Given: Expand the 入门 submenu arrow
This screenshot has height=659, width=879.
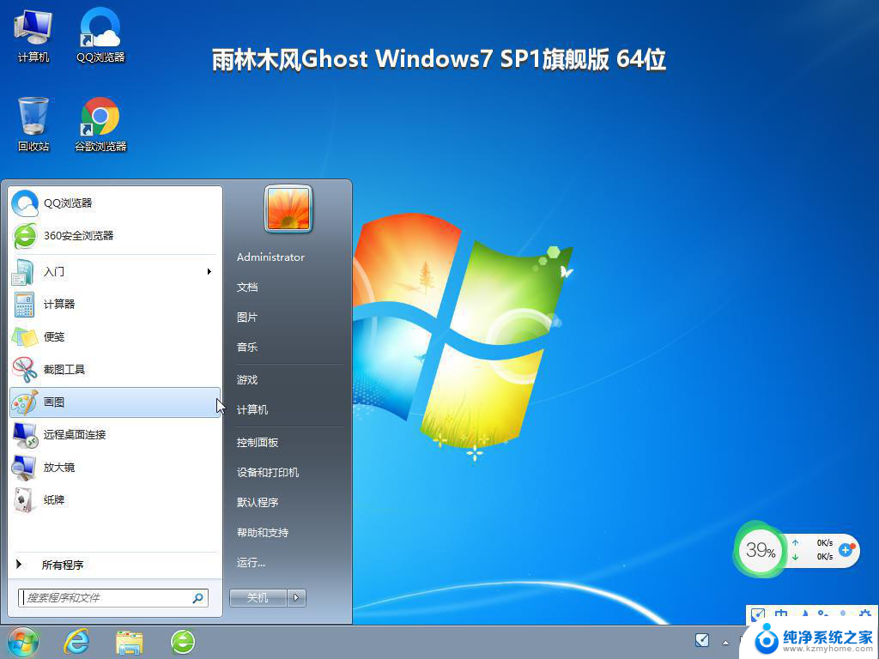Looking at the screenshot, I should (x=209, y=272).
